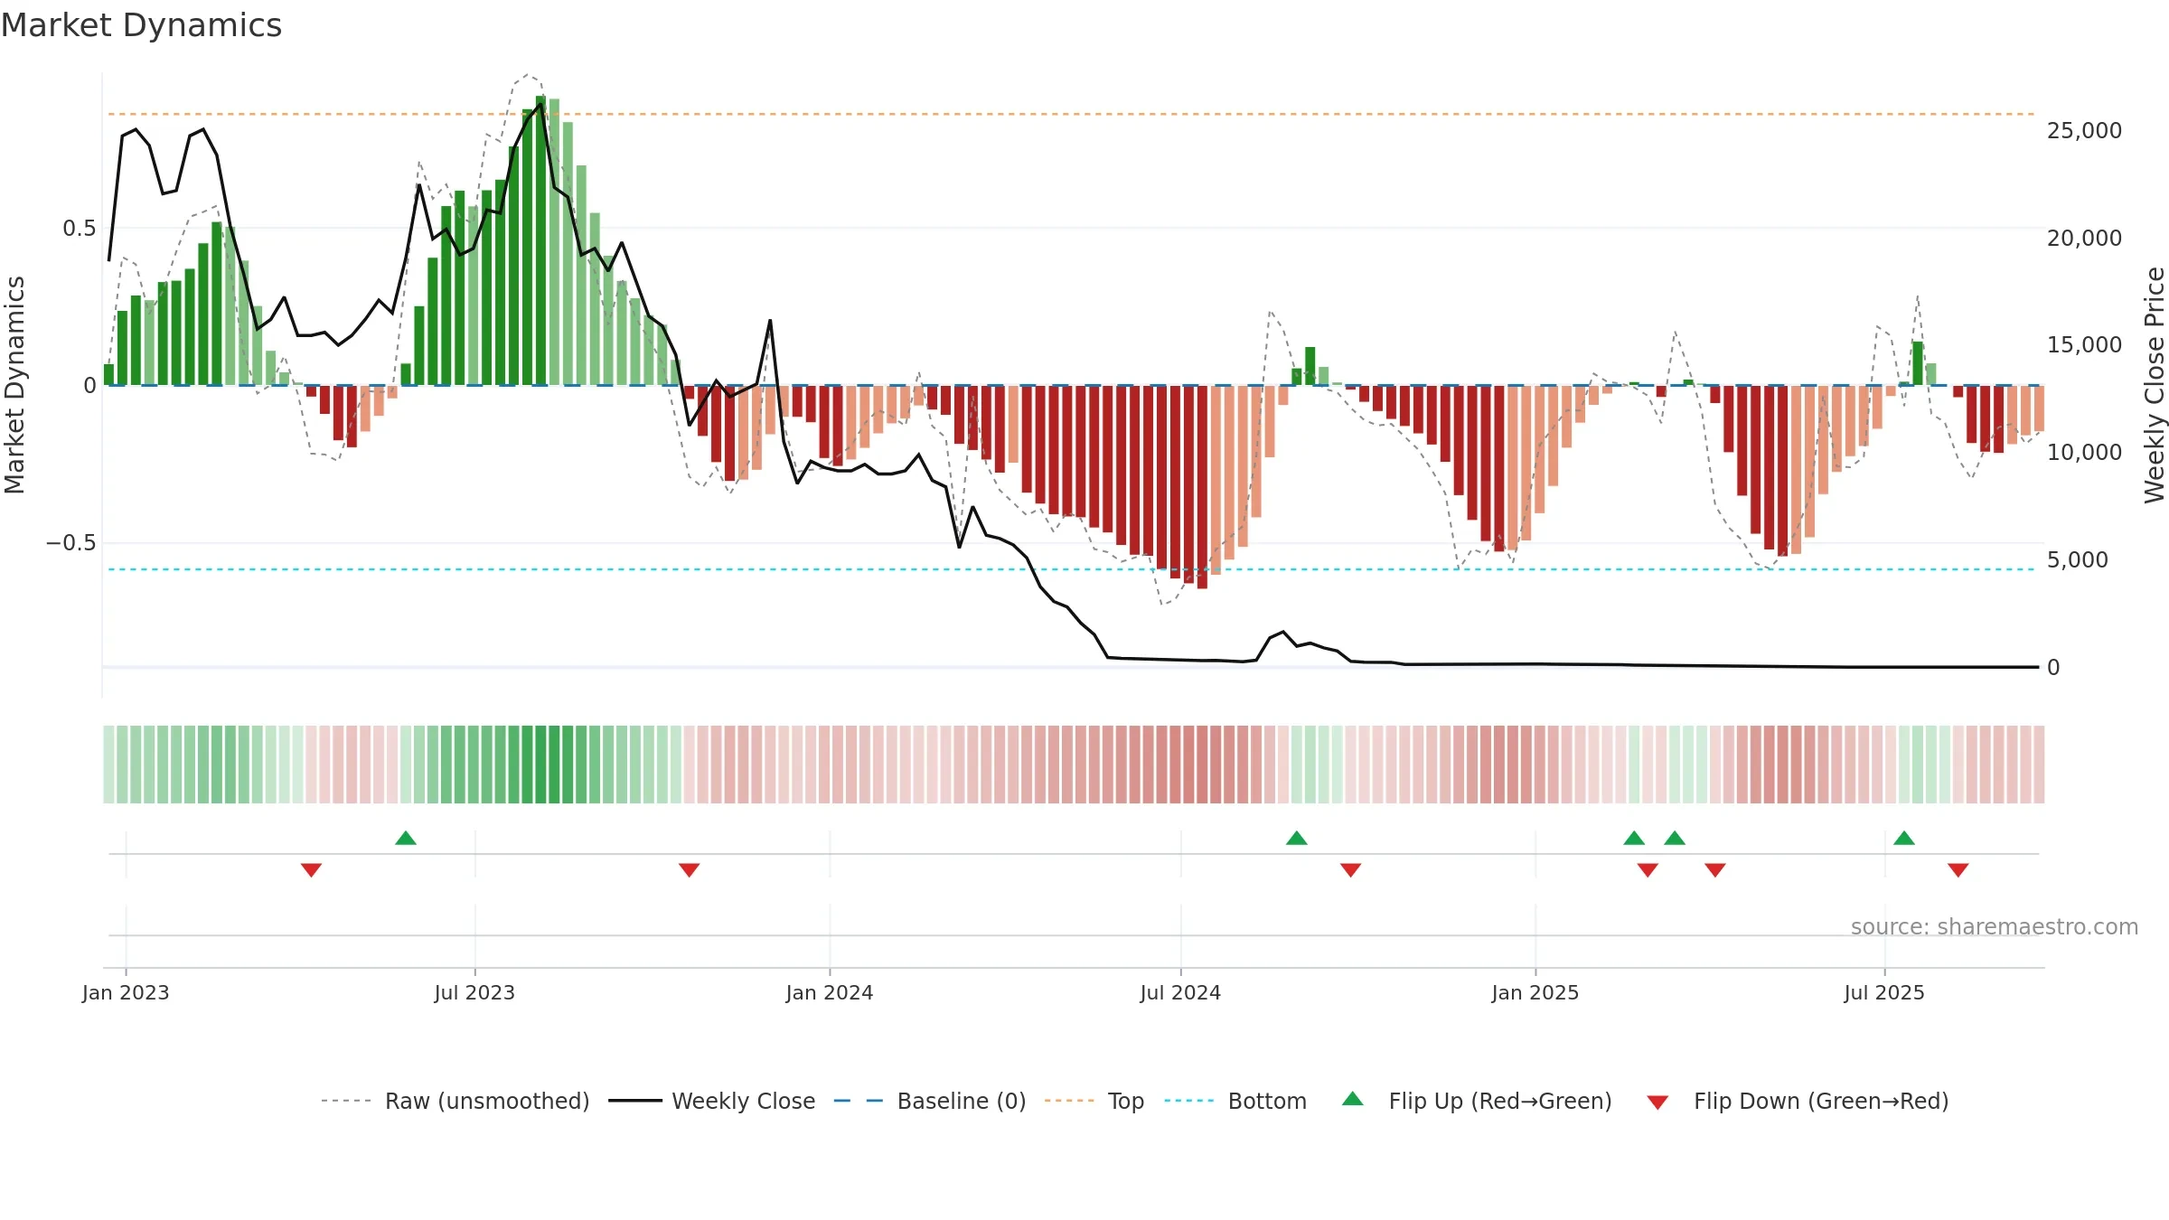Click the −0.5 left axis tick label
This screenshot has width=2169, height=1220.
(71, 543)
